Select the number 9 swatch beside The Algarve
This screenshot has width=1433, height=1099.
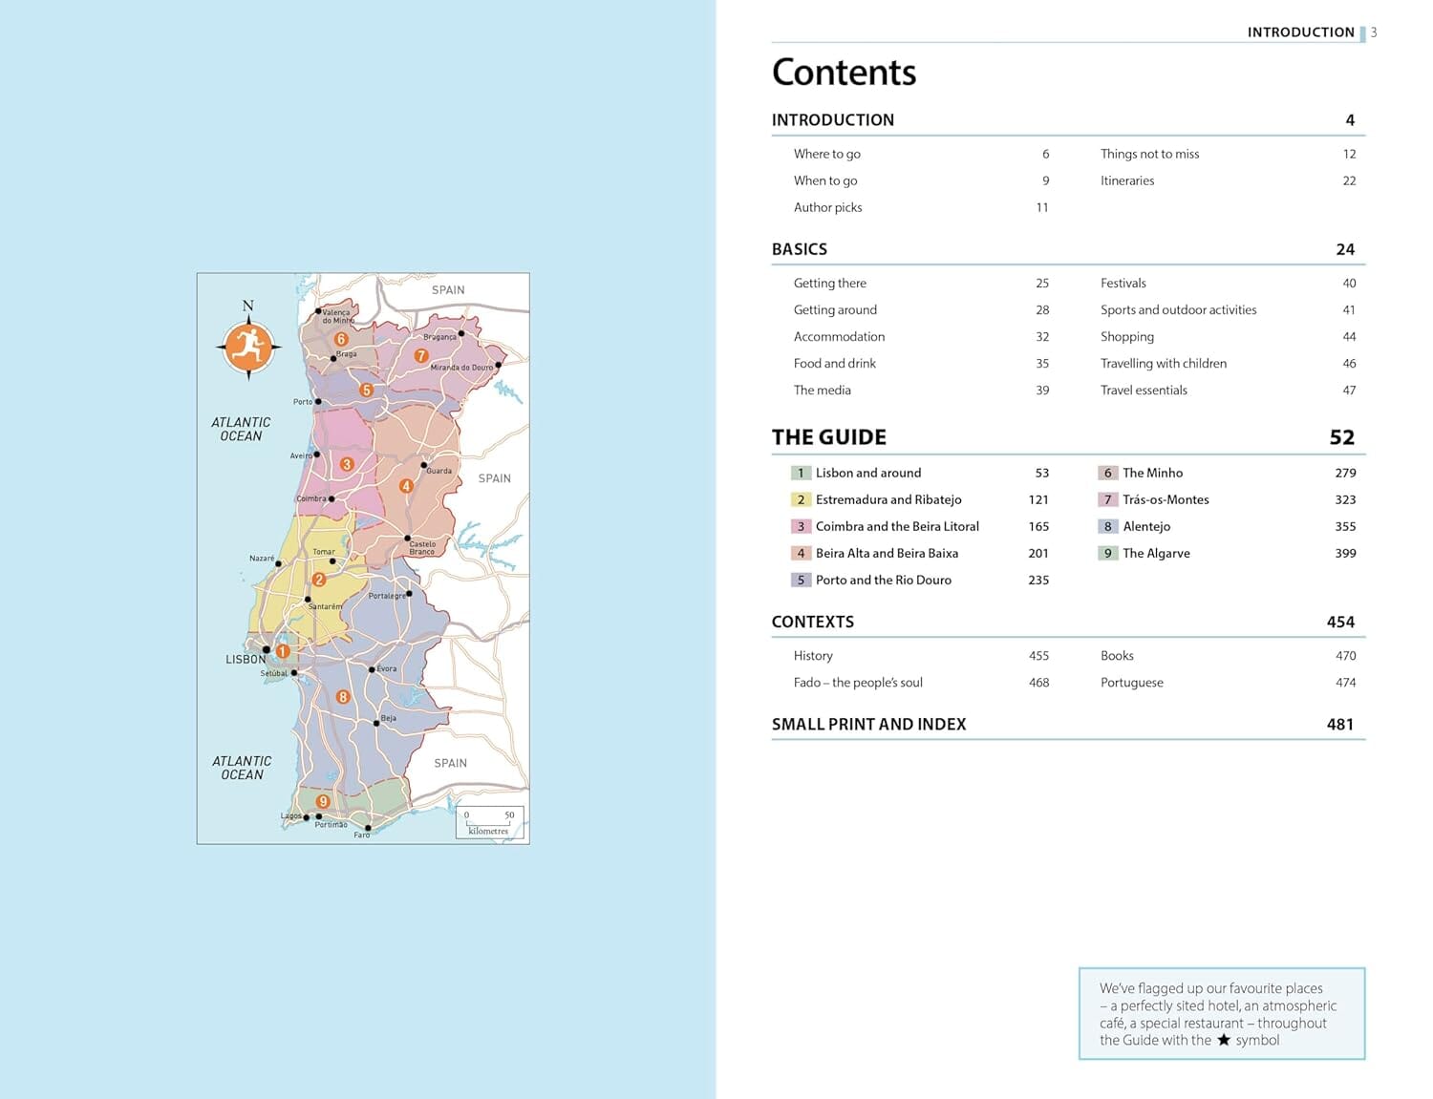pyautogui.click(x=1108, y=553)
